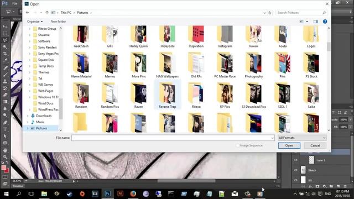The width and height of the screenshot is (354, 199).
Task: Open the Photoshop File menu
Action: (15, 4)
